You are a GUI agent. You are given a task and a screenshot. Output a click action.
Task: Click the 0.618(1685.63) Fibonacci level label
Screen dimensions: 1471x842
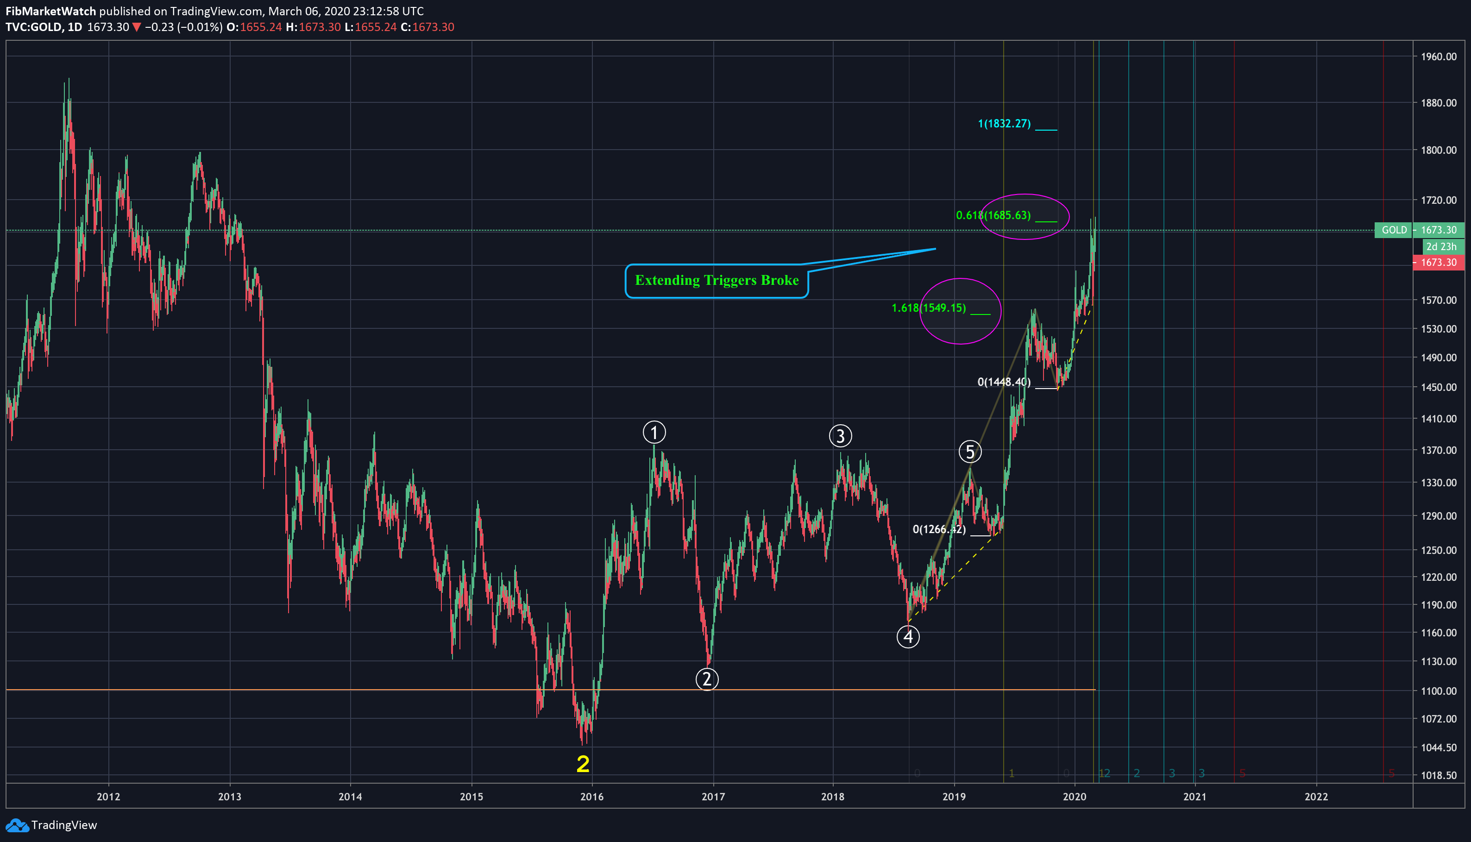pos(993,215)
